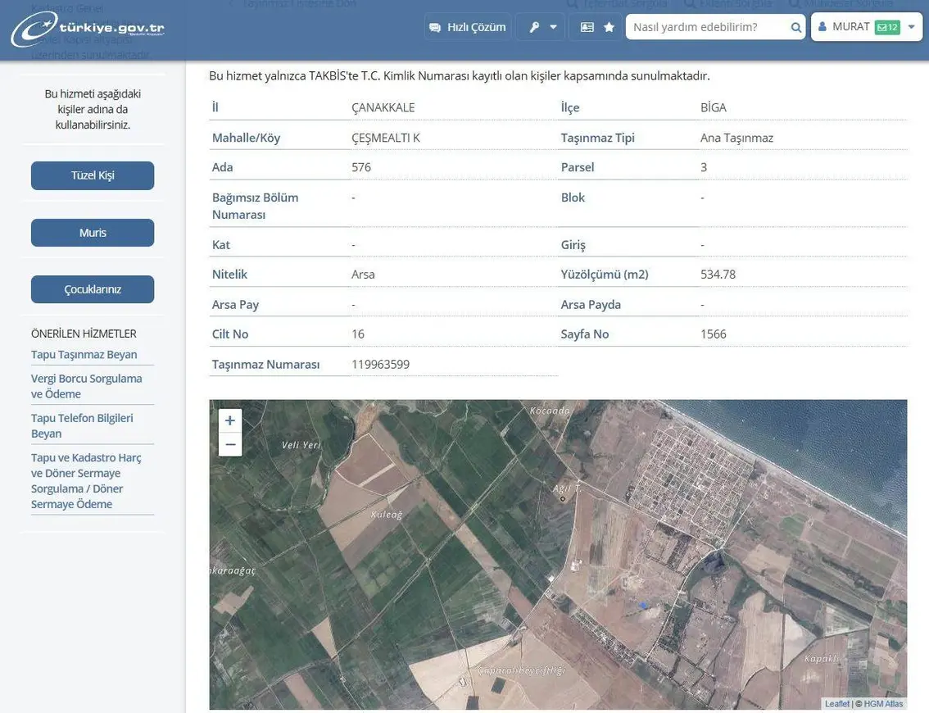Open the türkiye.gov.tr home logo

pos(88,29)
